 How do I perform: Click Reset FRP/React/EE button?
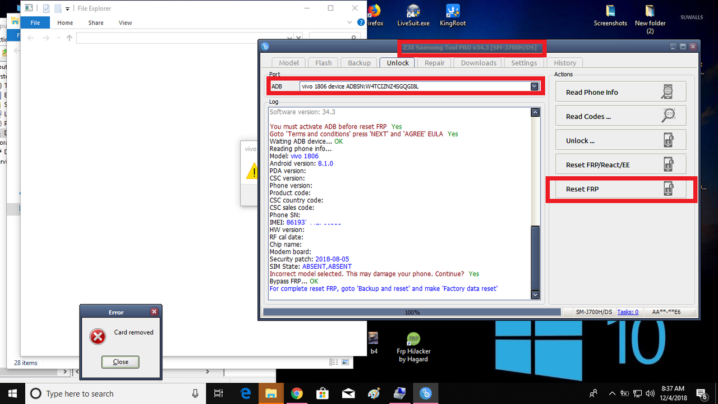620,164
